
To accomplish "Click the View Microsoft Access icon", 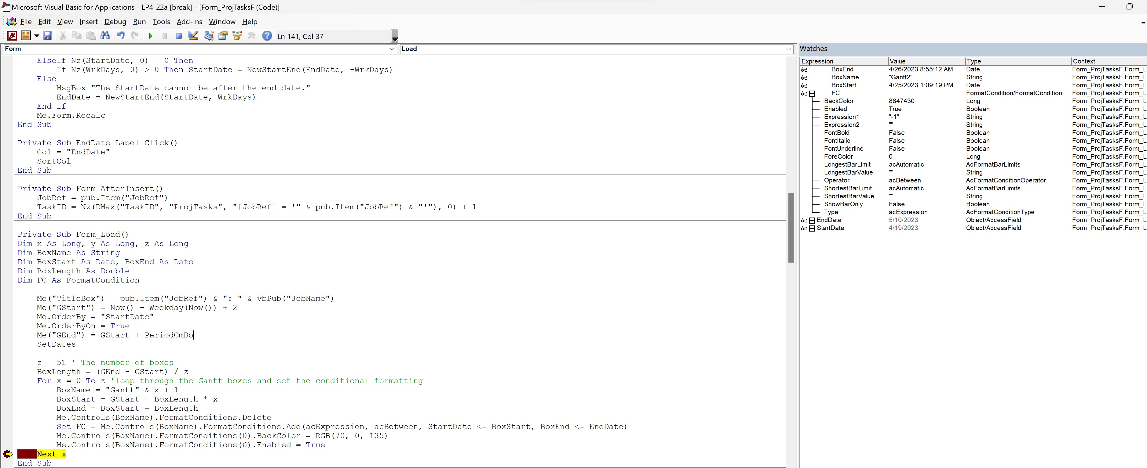I will tap(12, 36).
